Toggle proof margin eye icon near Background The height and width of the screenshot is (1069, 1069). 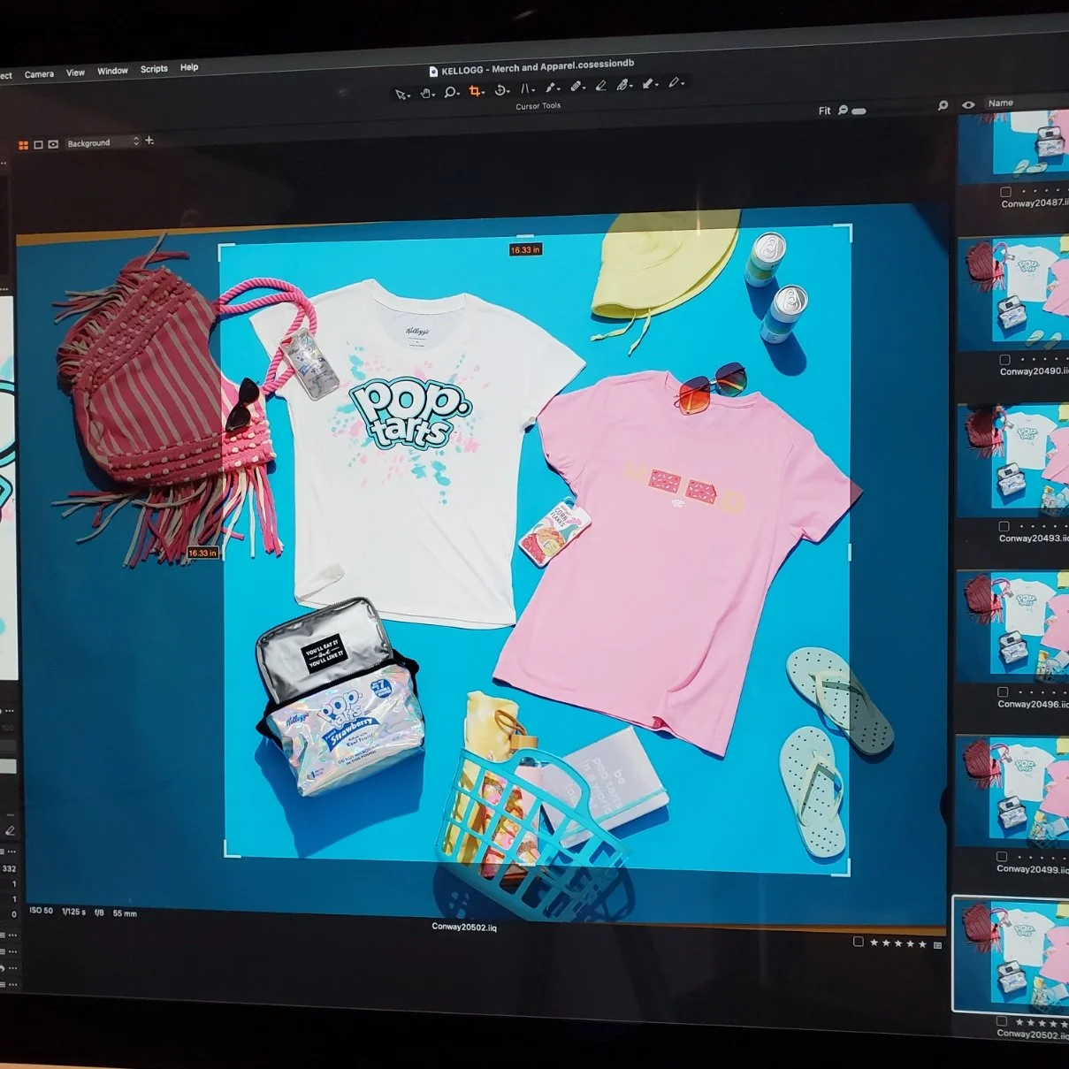pos(53,144)
